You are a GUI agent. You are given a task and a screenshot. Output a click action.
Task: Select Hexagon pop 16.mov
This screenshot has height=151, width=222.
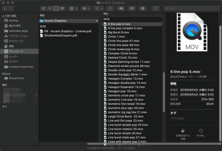click(132, 91)
